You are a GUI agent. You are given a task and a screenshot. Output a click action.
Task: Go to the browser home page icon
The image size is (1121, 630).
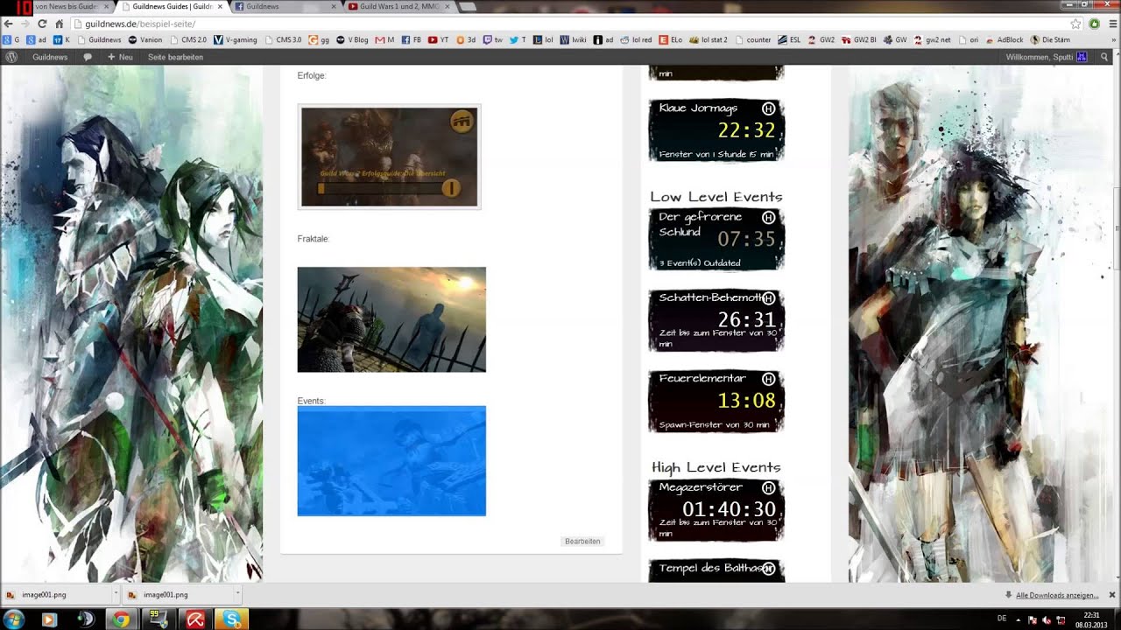pyautogui.click(x=59, y=24)
